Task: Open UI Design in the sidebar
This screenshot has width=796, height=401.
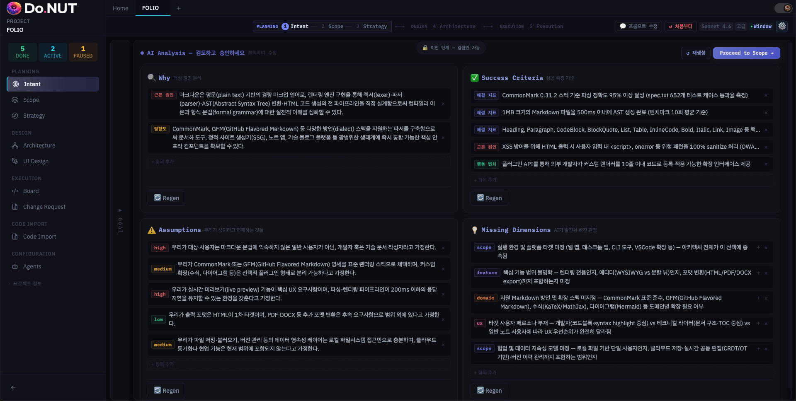Action: coord(53,161)
